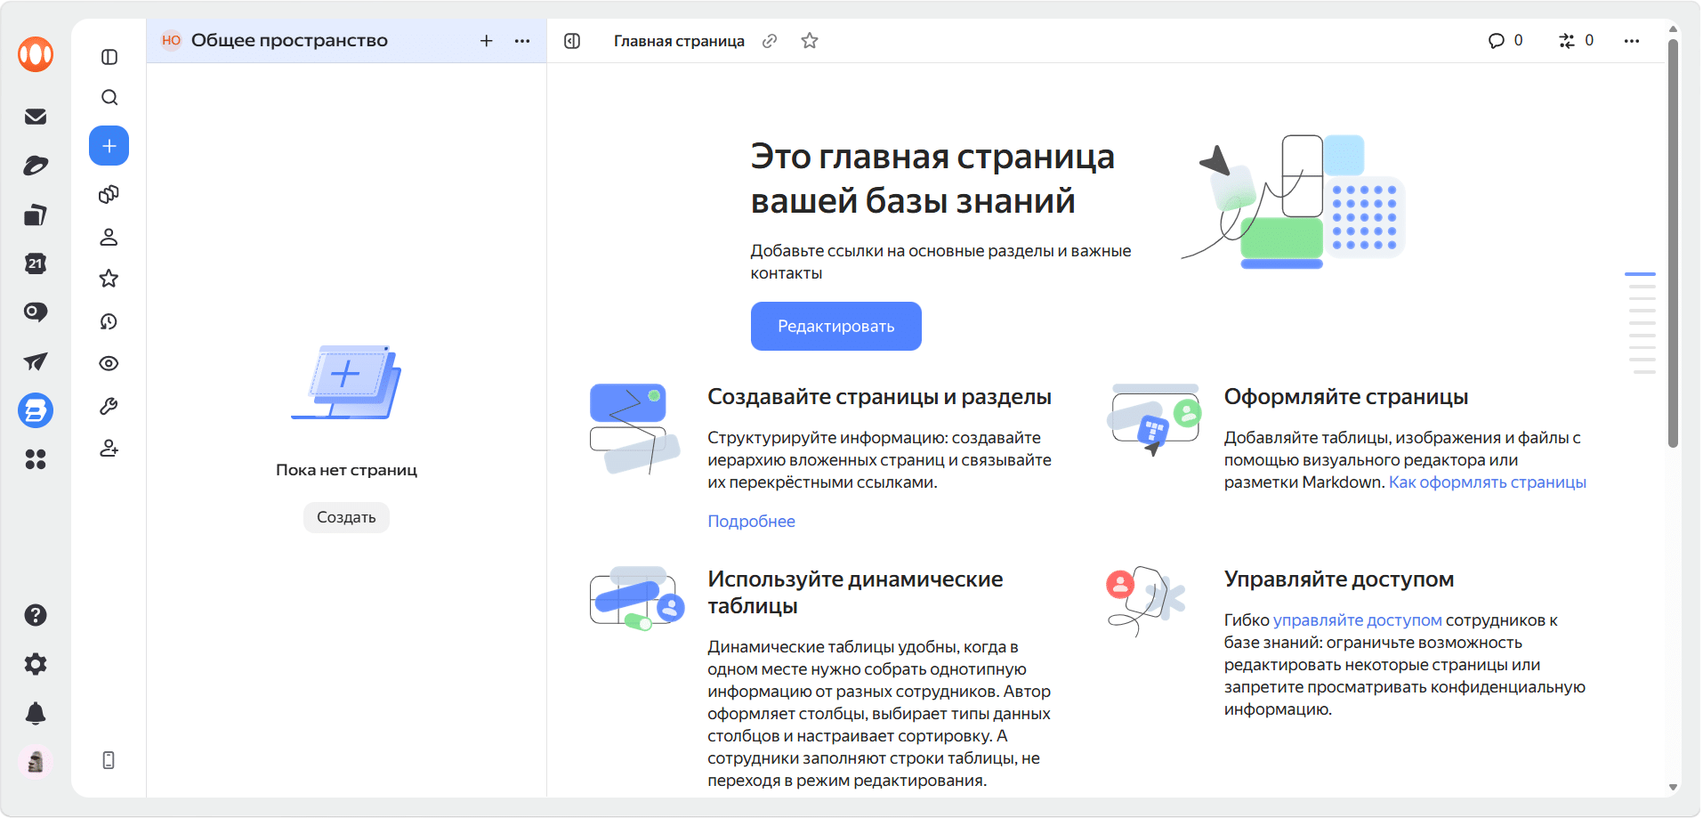This screenshot has width=1703, height=818.
Task: Open the spaces icon with stacked cubes
Action: (109, 194)
